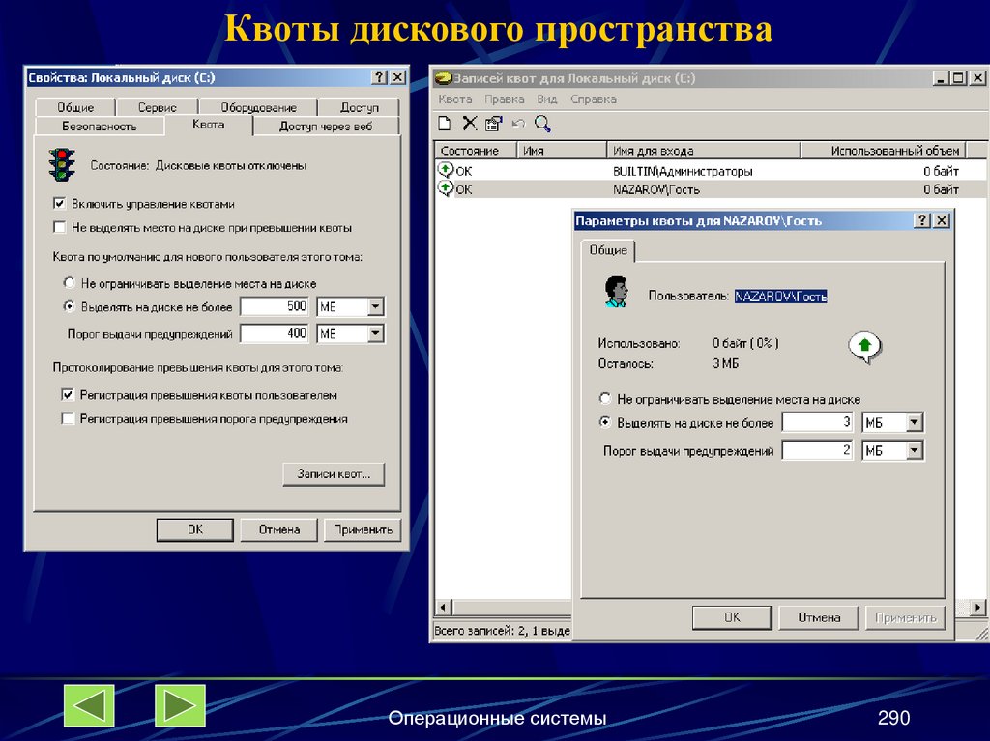Enable 'Не выделять место на диске при превышении квоты'
Screen dimensions: 990x741
click(x=59, y=227)
